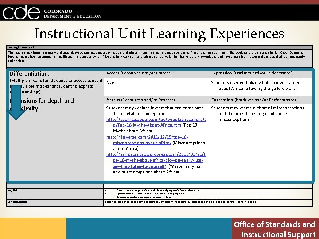This screenshot has height=239, width=319.
Task: Open the goafrica.about.com Top 10 Myths link
Action: (156, 122)
